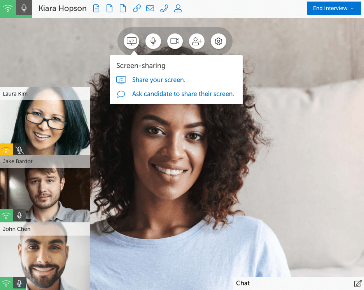
Task: Open the call settings gear icon
Action: (218, 41)
